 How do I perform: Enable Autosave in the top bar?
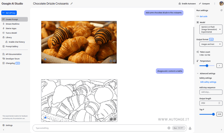click(186, 4)
